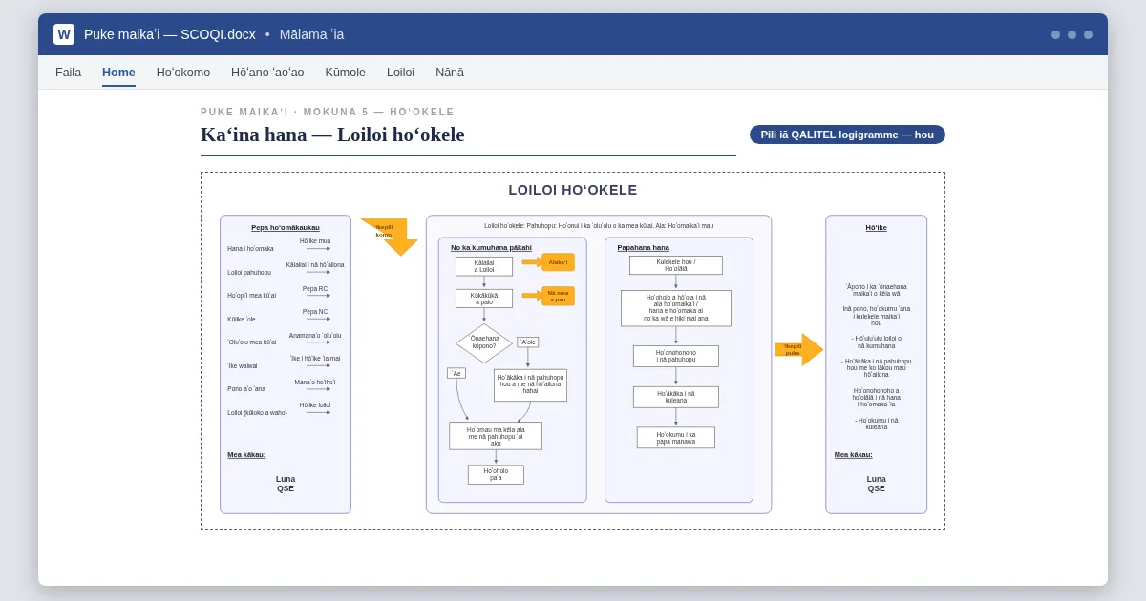Click the ʻIke waiwai row label

[x=243, y=366]
